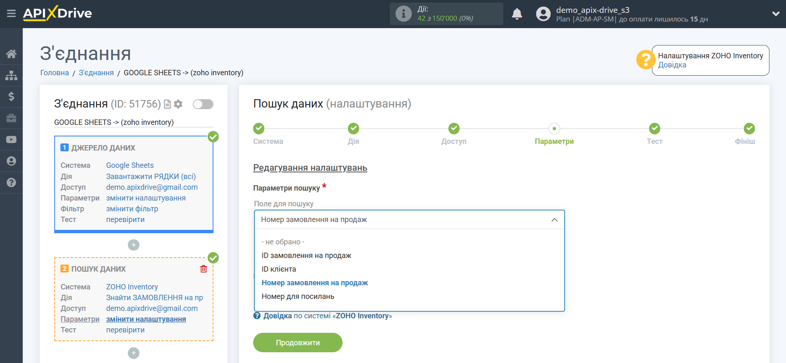The height and width of the screenshot is (363, 786).
Task: Delete the ПОШУК ДАНИХ block
Action: 204,269
